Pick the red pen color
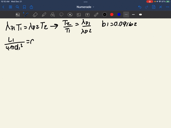Image resolution: width=171 pixels, height=128 pixels. pyautogui.click(x=112, y=15)
